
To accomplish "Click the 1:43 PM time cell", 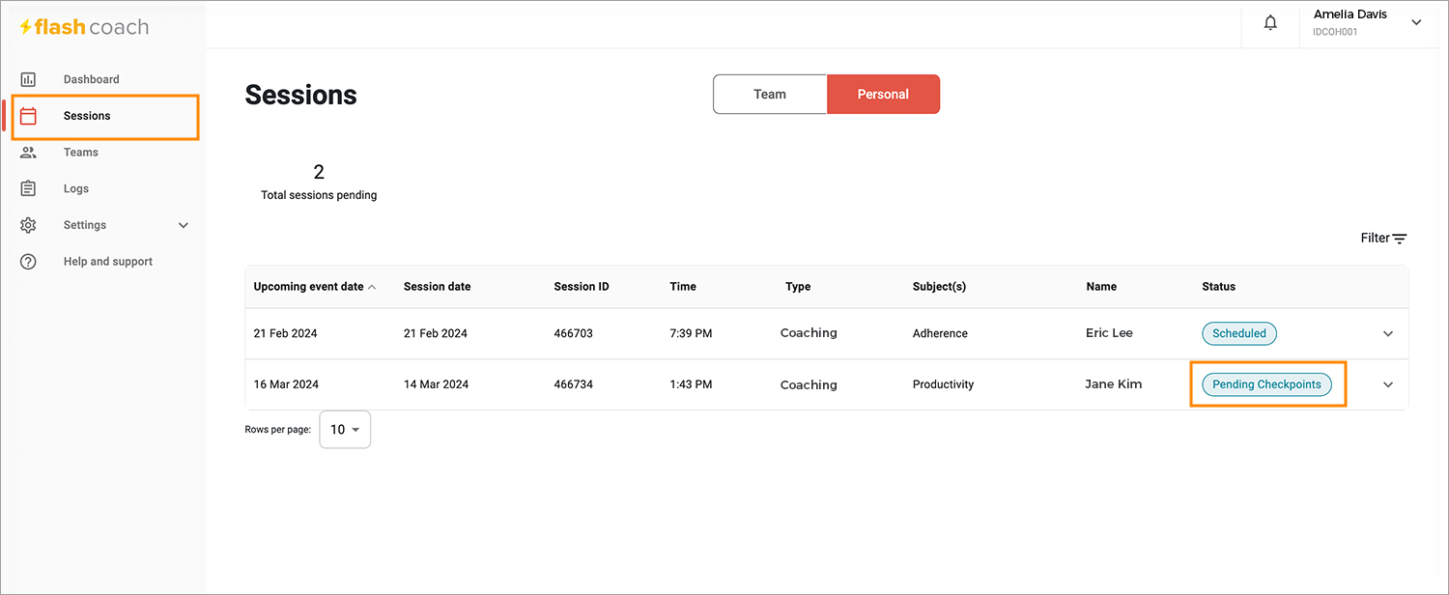I will (691, 384).
